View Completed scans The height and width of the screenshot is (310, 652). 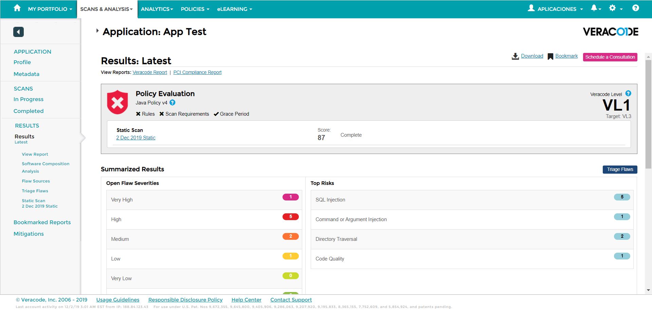click(x=29, y=111)
